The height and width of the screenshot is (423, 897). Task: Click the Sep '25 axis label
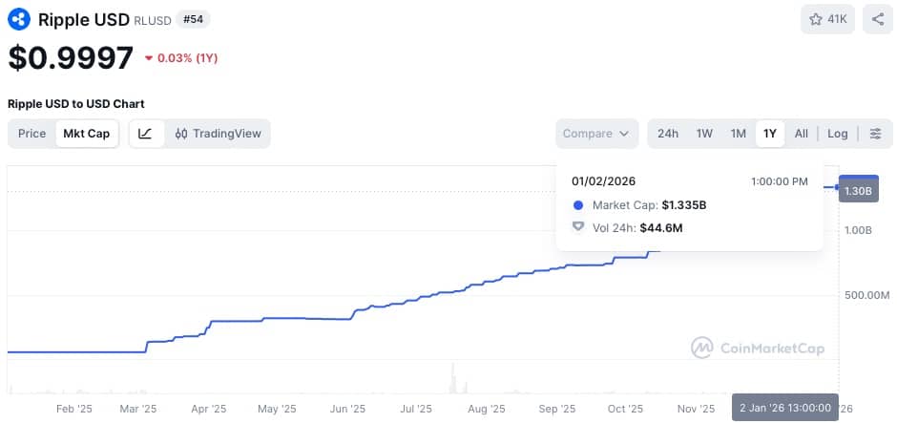(556, 409)
